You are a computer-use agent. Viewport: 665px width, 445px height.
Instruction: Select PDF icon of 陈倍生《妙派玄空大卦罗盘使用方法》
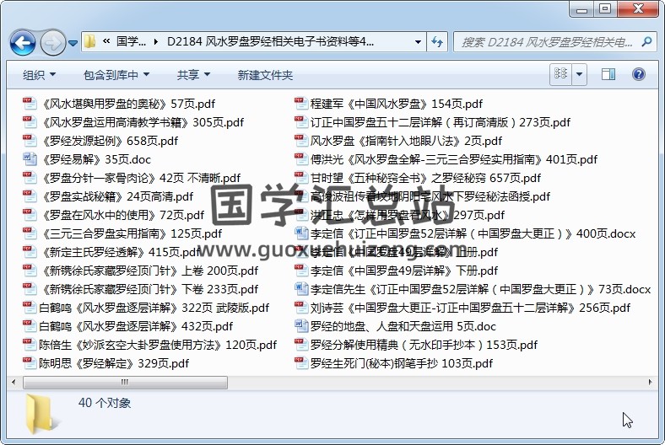click(30, 345)
